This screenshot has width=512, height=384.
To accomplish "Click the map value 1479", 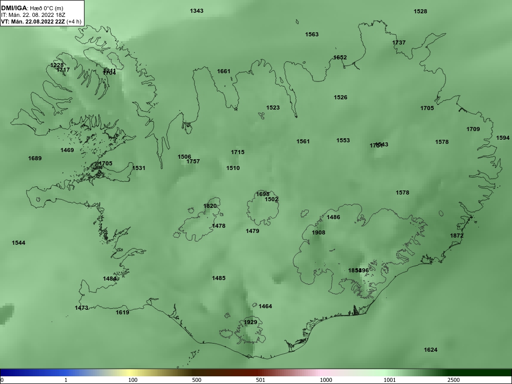I will (252, 231).
